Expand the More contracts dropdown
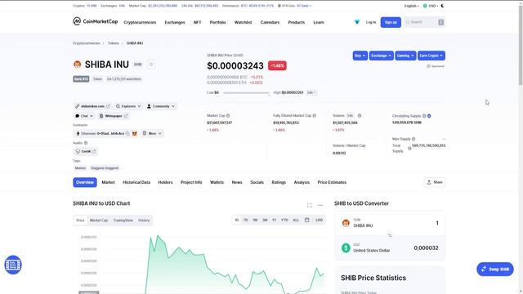Image resolution: width=523 pixels, height=294 pixels. pyautogui.click(x=152, y=133)
